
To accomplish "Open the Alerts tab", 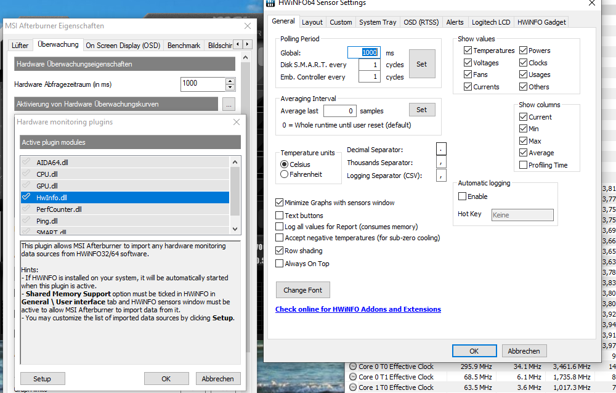I will 455,22.
